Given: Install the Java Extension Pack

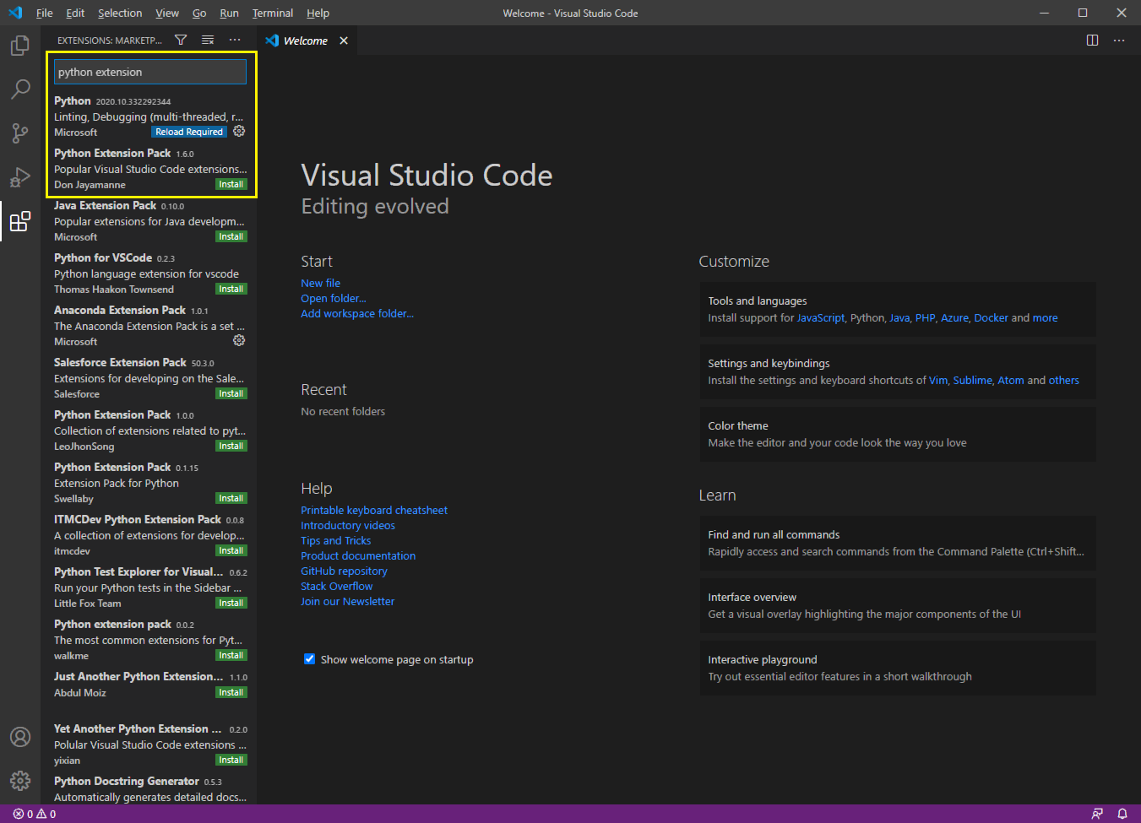Looking at the screenshot, I should 231,236.
